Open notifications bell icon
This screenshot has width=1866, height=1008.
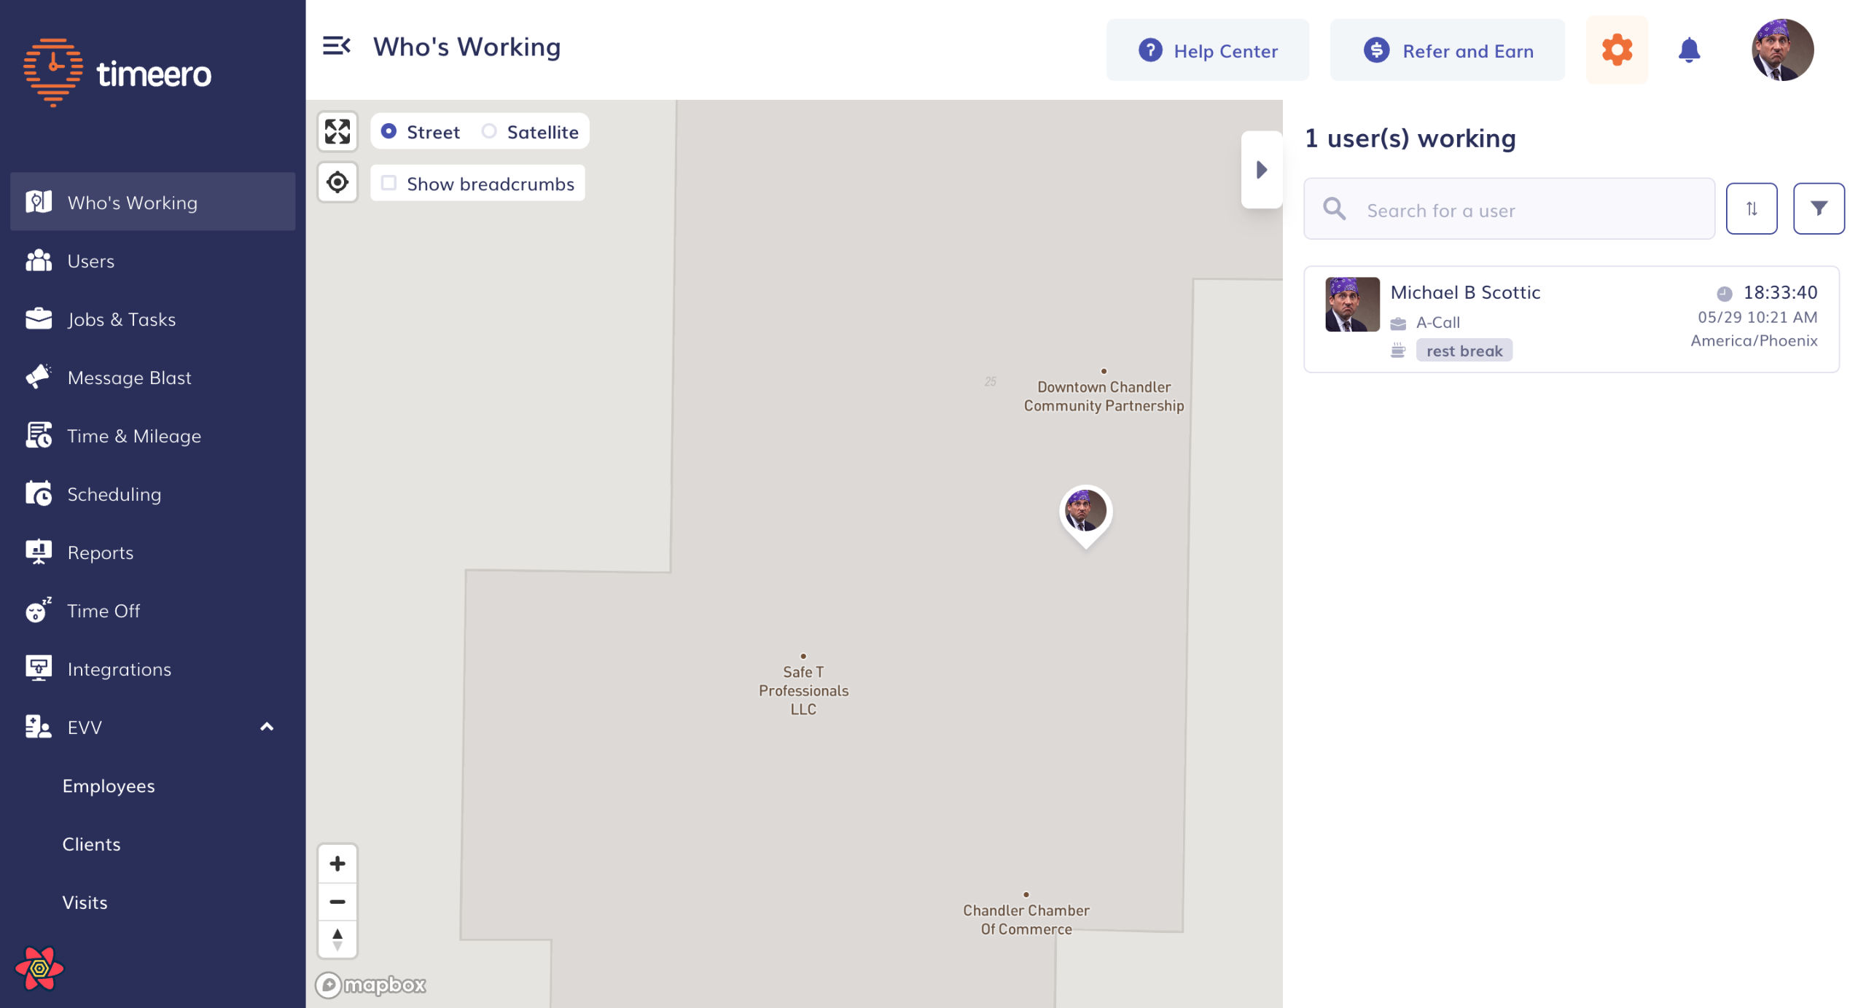coord(1688,50)
